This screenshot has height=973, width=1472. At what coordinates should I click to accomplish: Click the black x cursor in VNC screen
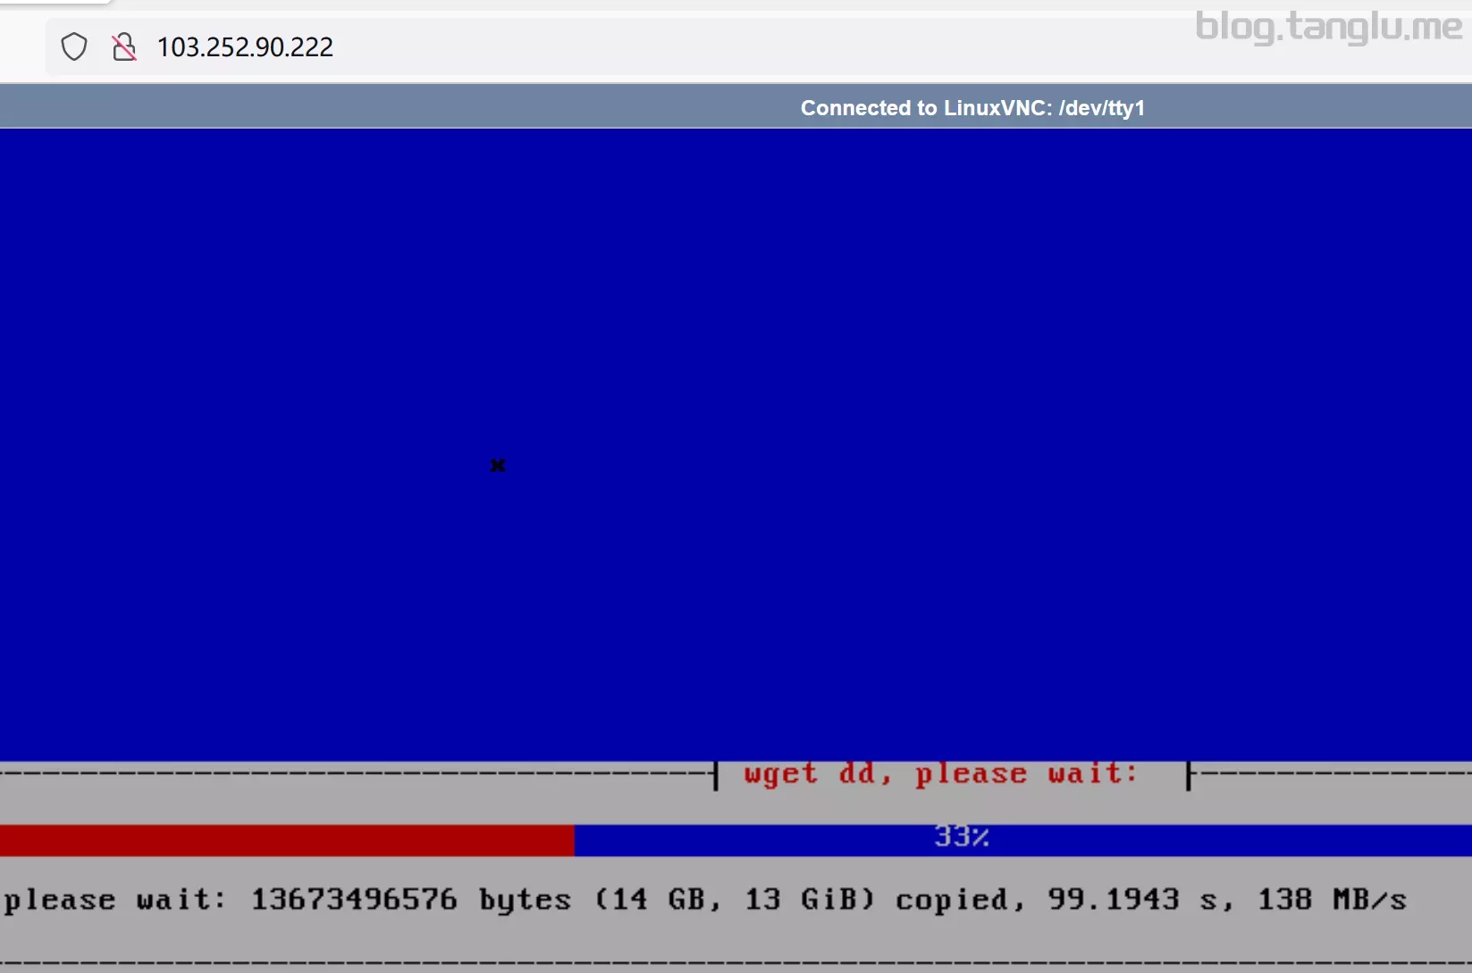[498, 466]
